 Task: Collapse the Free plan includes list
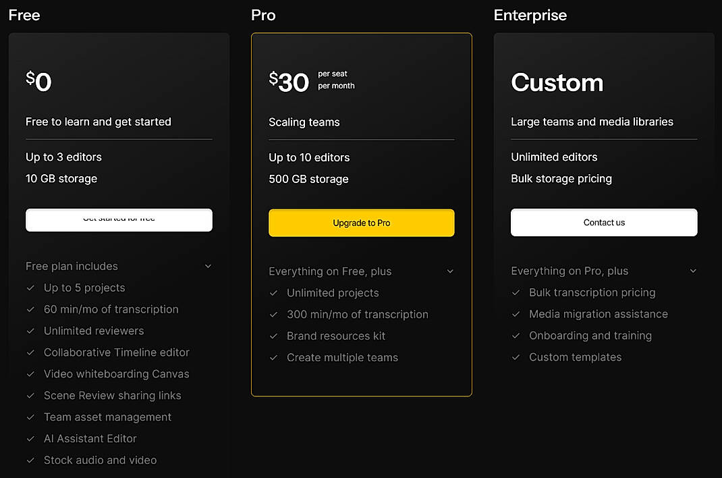208,266
